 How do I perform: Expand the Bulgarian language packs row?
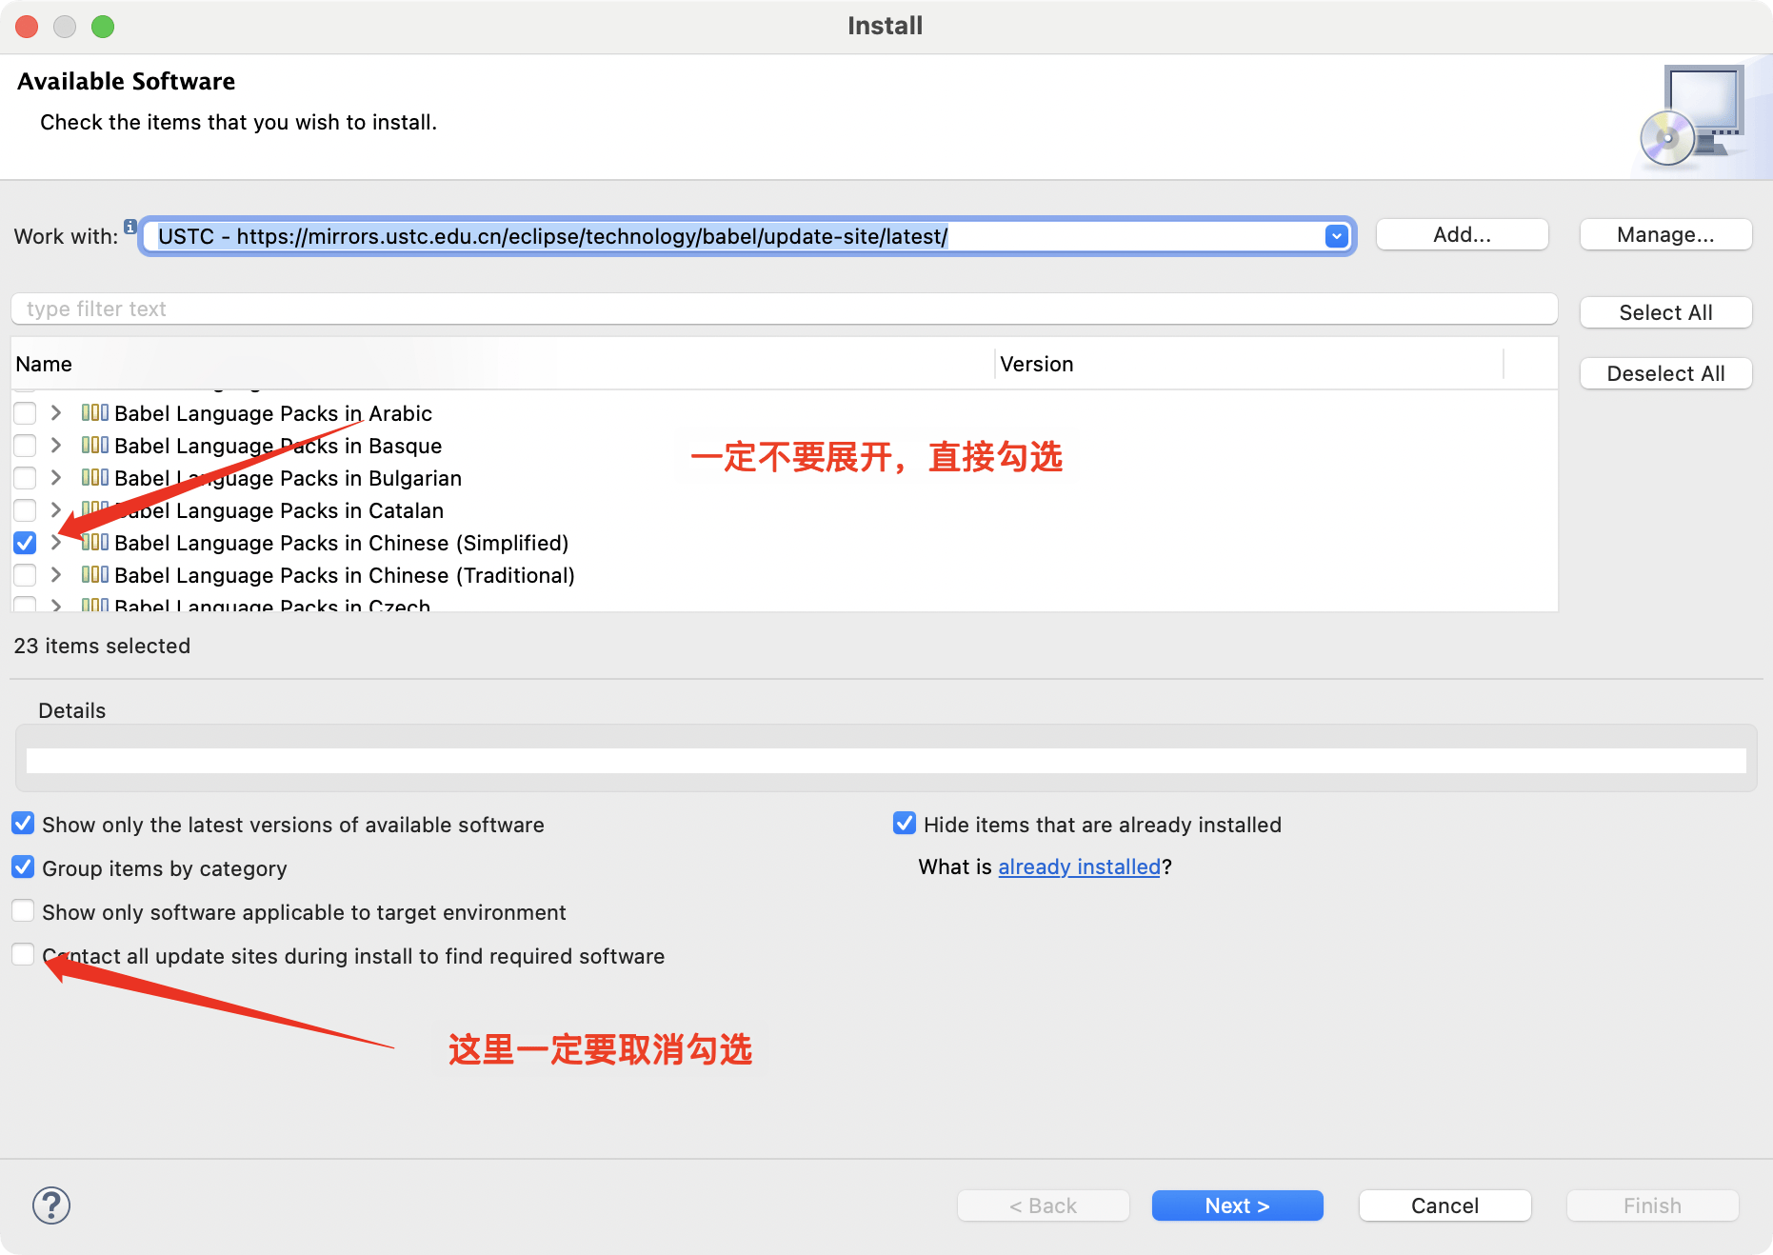tap(56, 477)
